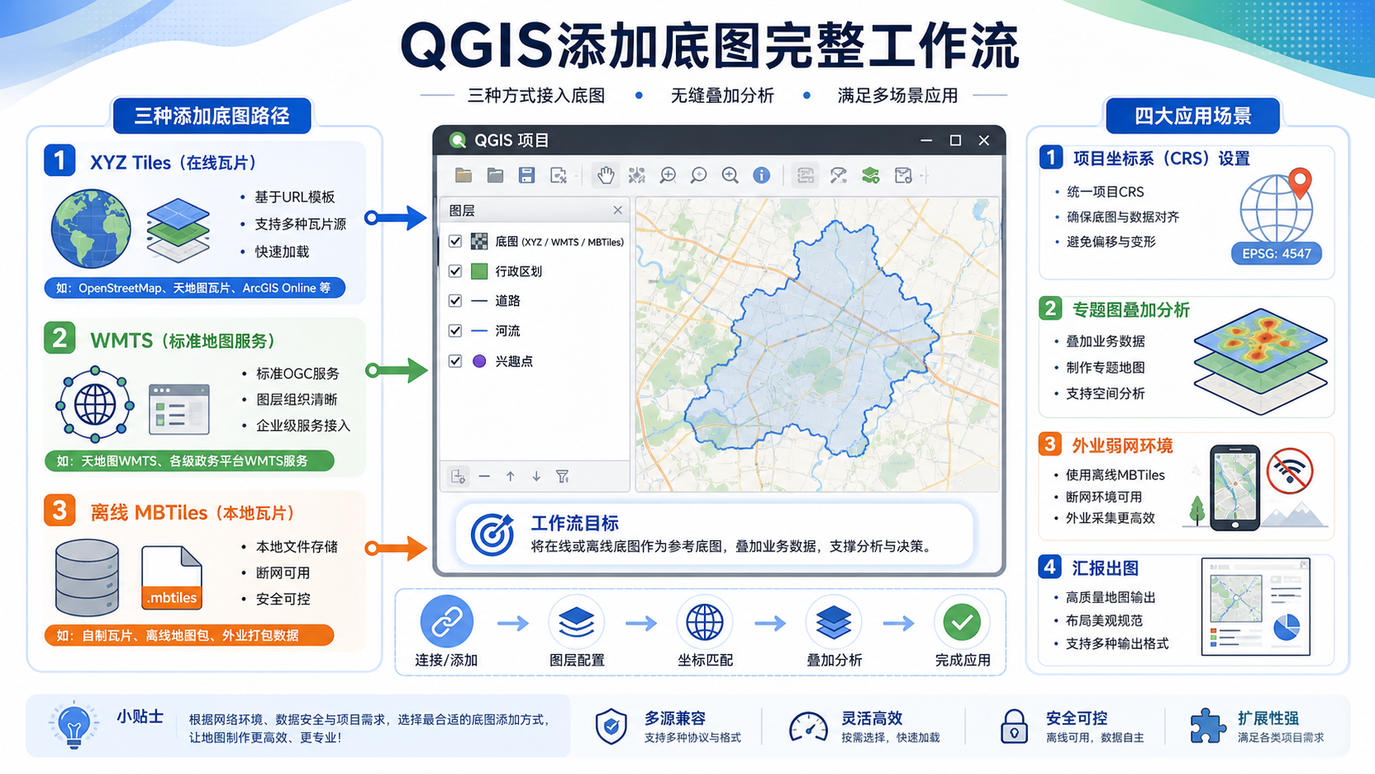Viewport: 1375px width, 774px height.
Task: Click the 汇报出图 heading
Action: coord(1105,568)
